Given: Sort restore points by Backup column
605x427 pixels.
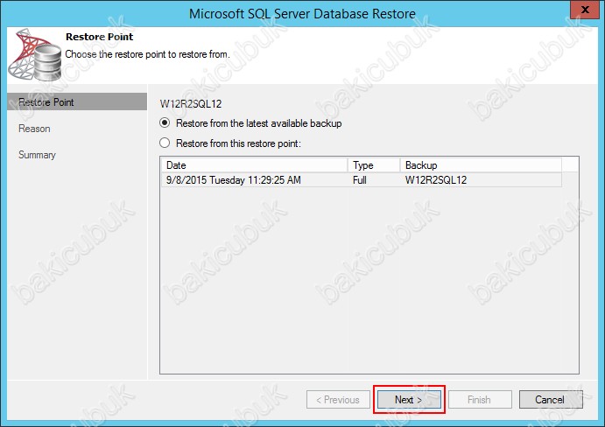Looking at the screenshot, I should (481, 165).
